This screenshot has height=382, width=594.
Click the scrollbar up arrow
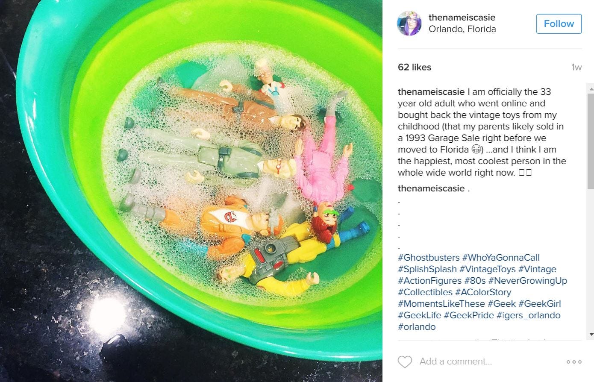[591, 89]
